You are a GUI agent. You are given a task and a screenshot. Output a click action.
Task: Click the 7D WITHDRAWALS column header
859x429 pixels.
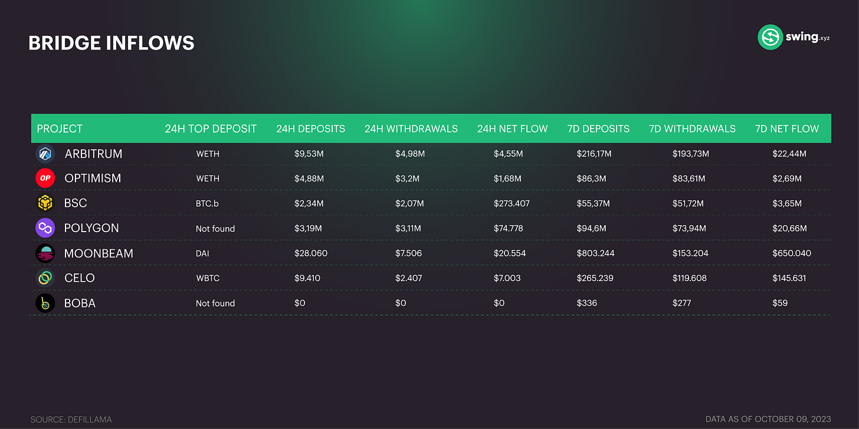[692, 128]
